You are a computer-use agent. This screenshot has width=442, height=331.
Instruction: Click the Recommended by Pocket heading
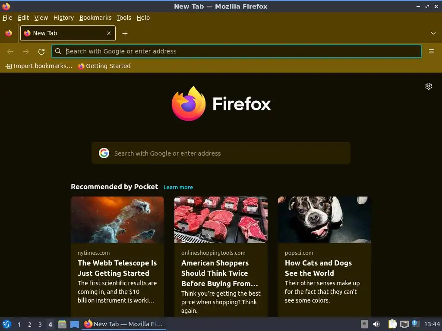coord(114,187)
